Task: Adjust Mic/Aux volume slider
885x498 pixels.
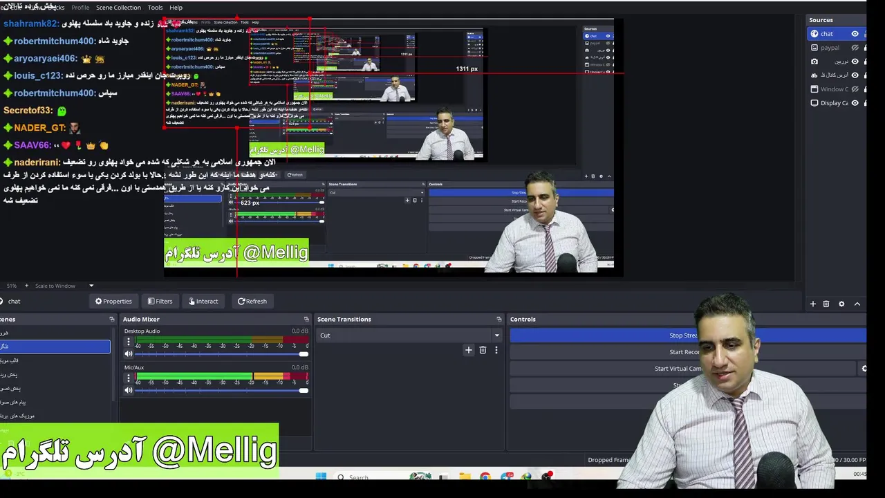Action: click(221, 390)
